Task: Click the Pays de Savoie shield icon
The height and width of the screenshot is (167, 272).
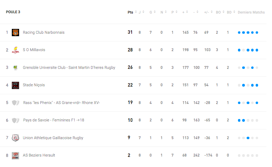Action: coord(15,120)
